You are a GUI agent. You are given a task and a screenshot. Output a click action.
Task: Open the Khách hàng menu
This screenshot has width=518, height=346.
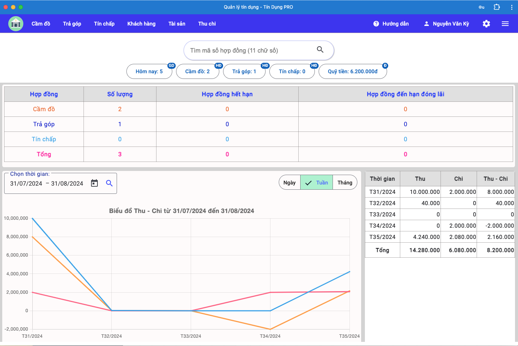(141, 24)
